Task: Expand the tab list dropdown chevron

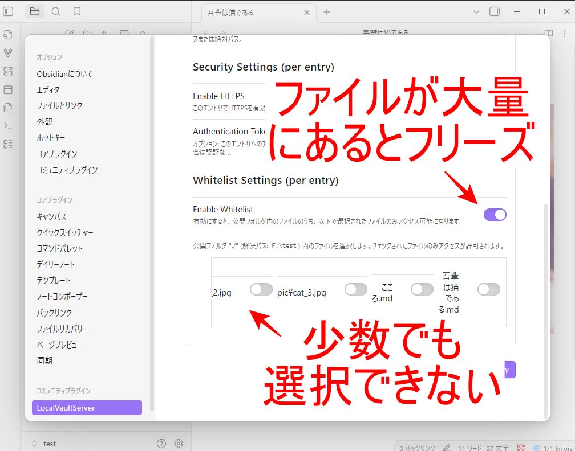Action: [476, 12]
